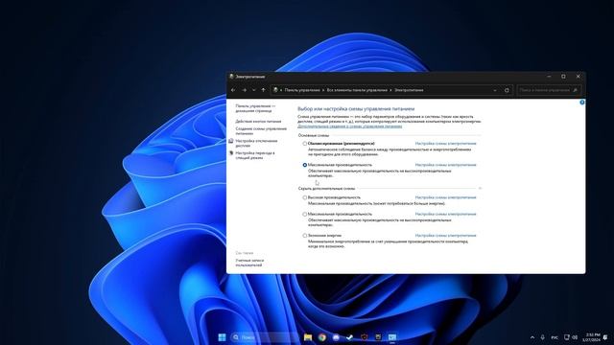This screenshot has width=614, height=345.
Task: Open the volume icon in the system tray
Action: click(575, 337)
